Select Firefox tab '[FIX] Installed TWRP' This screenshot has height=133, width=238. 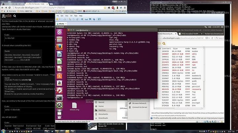coord(190,34)
